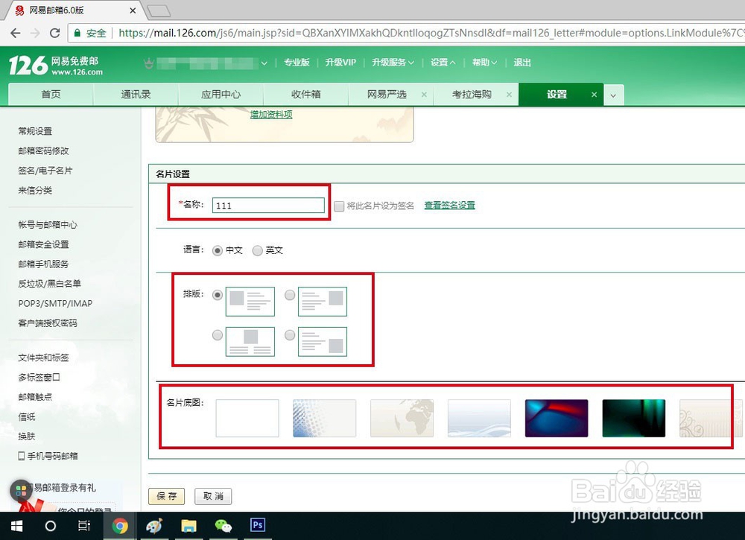Viewport: 745px width, 540px height.
Task: Open the Windows Start menu
Action: (16, 526)
